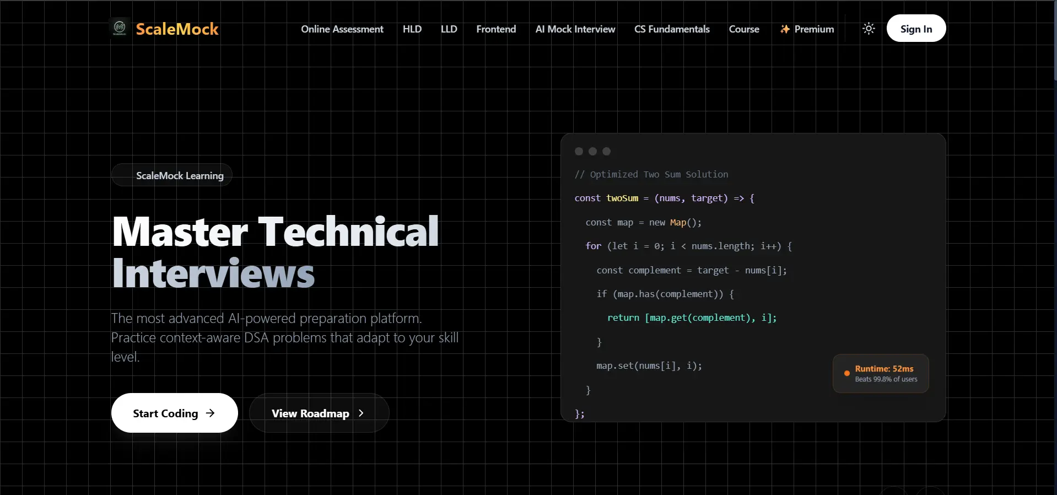
Task: Open the Online Assessment menu item
Action: coord(342,29)
